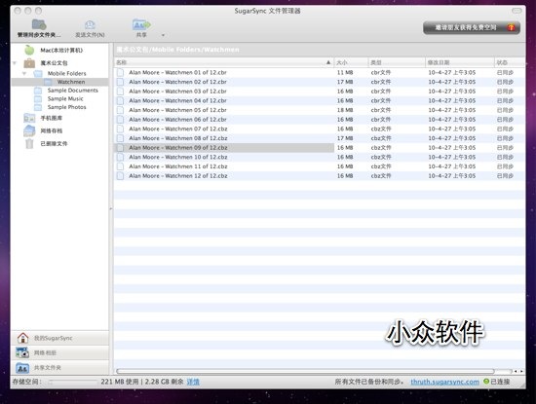The height and width of the screenshot is (404, 536).
Task: Collapse the Mobile Folders disclosure triangle
Action: click(x=24, y=73)
